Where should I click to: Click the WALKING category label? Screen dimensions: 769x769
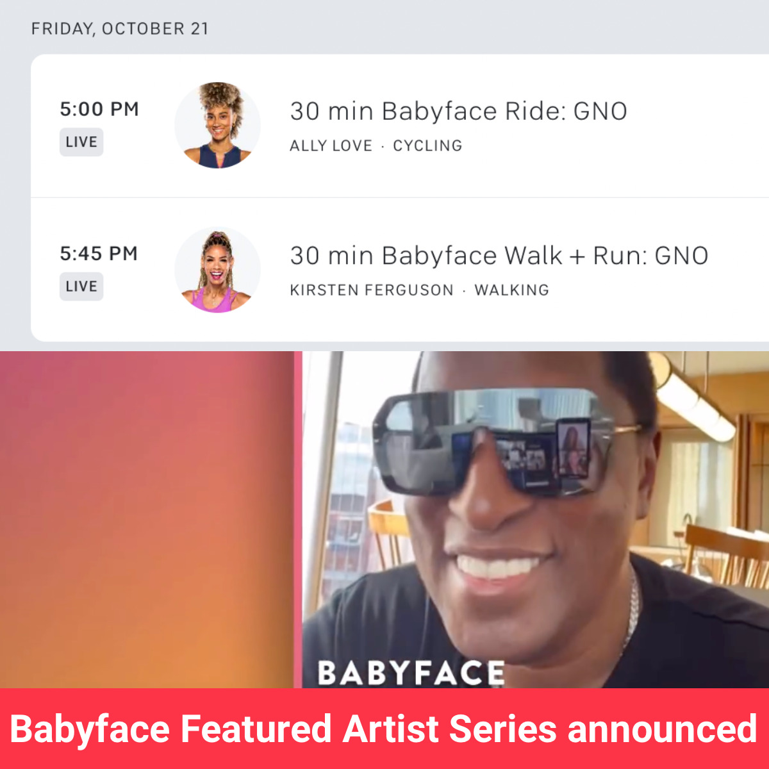[511, 290]
